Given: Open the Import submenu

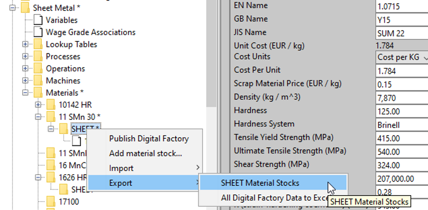Looking at the screenshot, I should click(144, 168).
